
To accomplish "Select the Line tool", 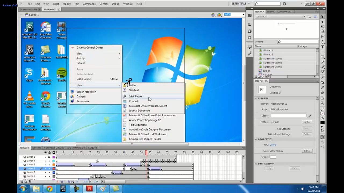I will pyautogui.click(x=322, y=52).
